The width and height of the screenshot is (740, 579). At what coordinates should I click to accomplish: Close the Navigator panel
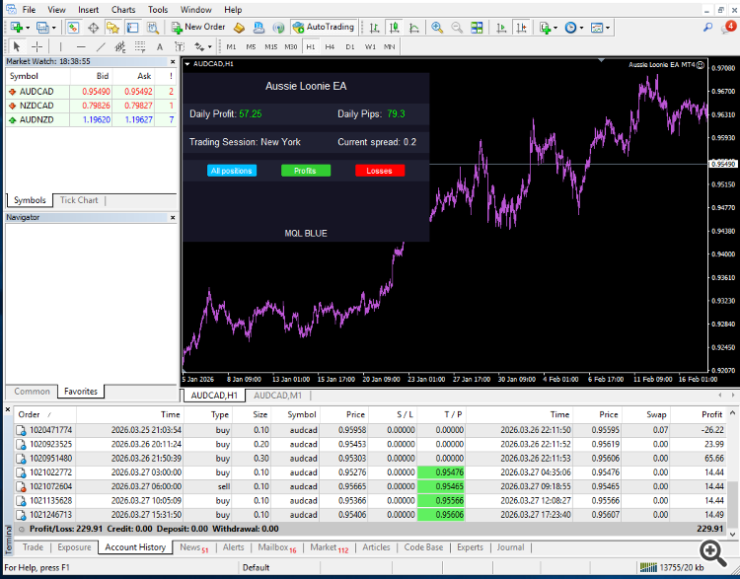click(173, 218)
